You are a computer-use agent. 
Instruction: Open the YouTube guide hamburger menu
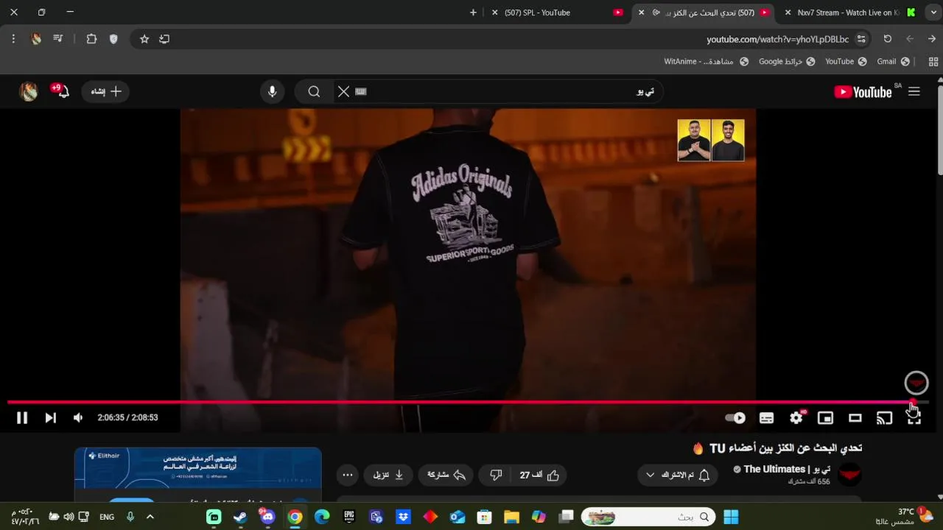pos(914,91)
